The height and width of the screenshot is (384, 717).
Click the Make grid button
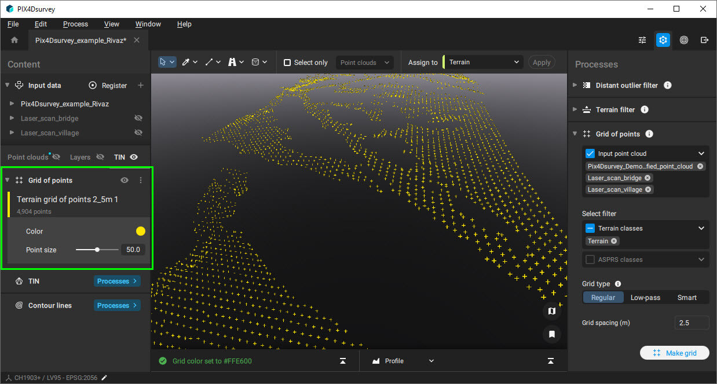(674, 353)
